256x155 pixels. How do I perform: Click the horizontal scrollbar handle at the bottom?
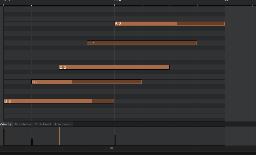click(x=112, y=148)
